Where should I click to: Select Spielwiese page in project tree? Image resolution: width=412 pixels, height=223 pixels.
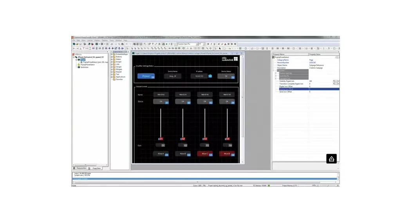click(84, 67)
